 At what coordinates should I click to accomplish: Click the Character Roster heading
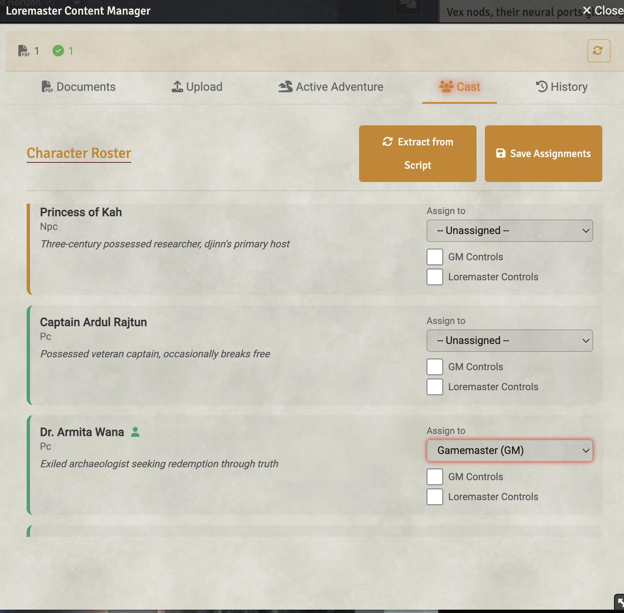point(79,153)
